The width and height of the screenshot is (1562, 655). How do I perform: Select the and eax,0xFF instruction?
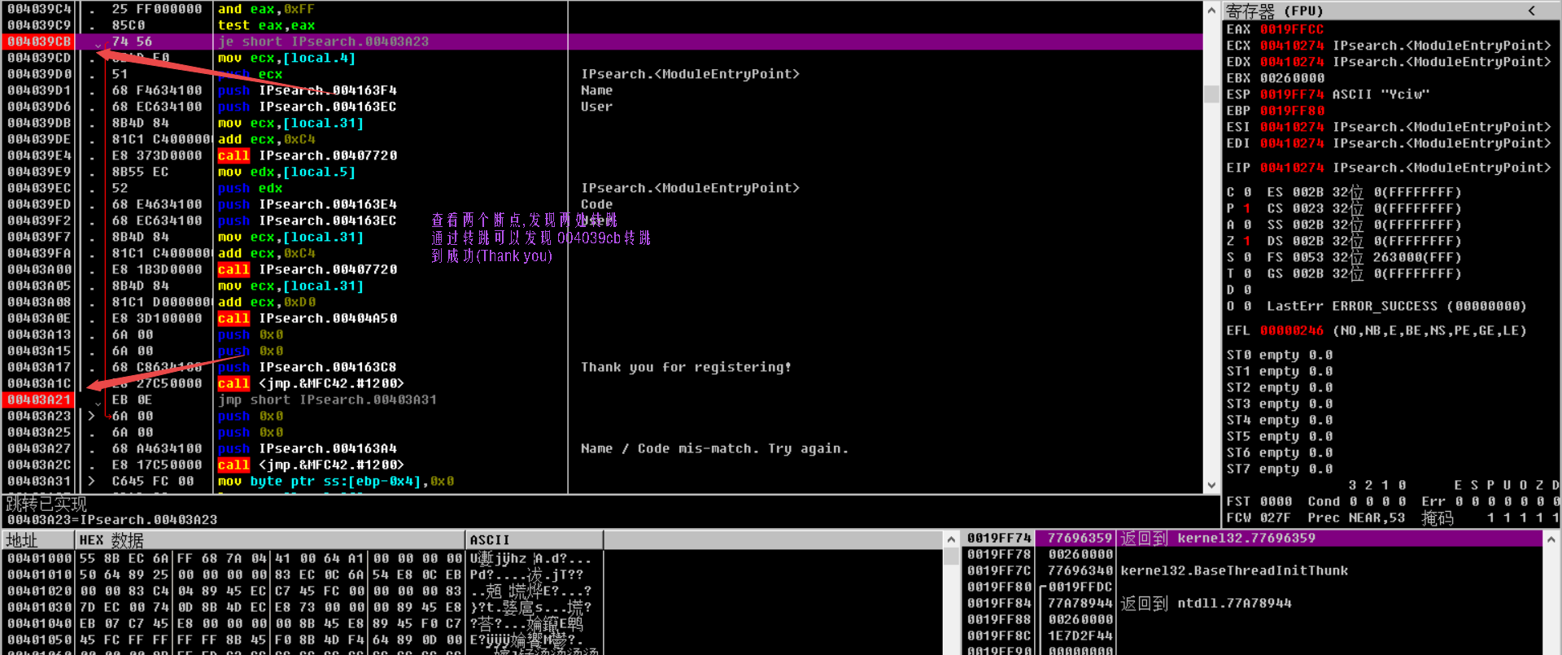266,9
